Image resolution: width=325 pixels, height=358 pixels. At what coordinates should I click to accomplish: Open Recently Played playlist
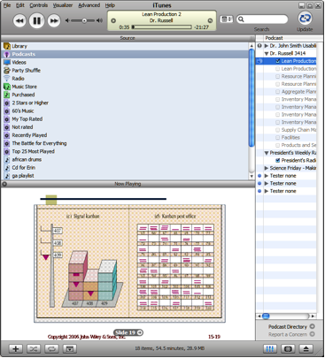(125, 135)
